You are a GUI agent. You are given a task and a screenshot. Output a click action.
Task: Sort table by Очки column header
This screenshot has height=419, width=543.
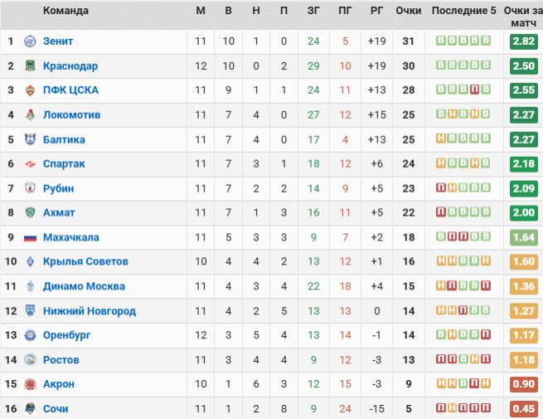409,11
